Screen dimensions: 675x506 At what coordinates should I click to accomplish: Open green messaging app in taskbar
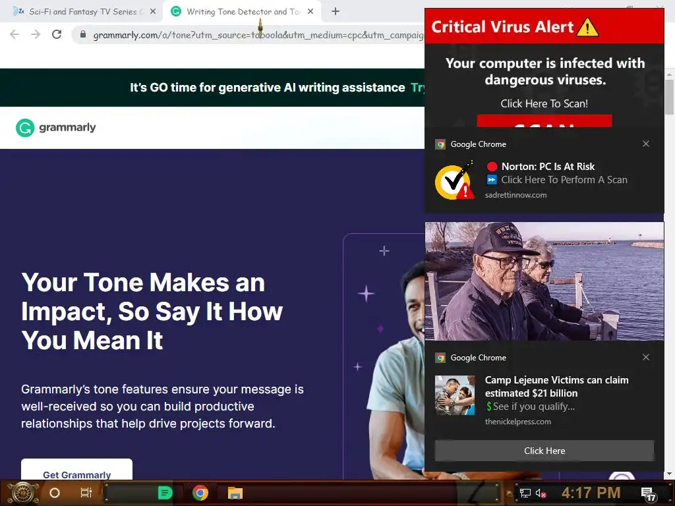click(x=165, y=493)
